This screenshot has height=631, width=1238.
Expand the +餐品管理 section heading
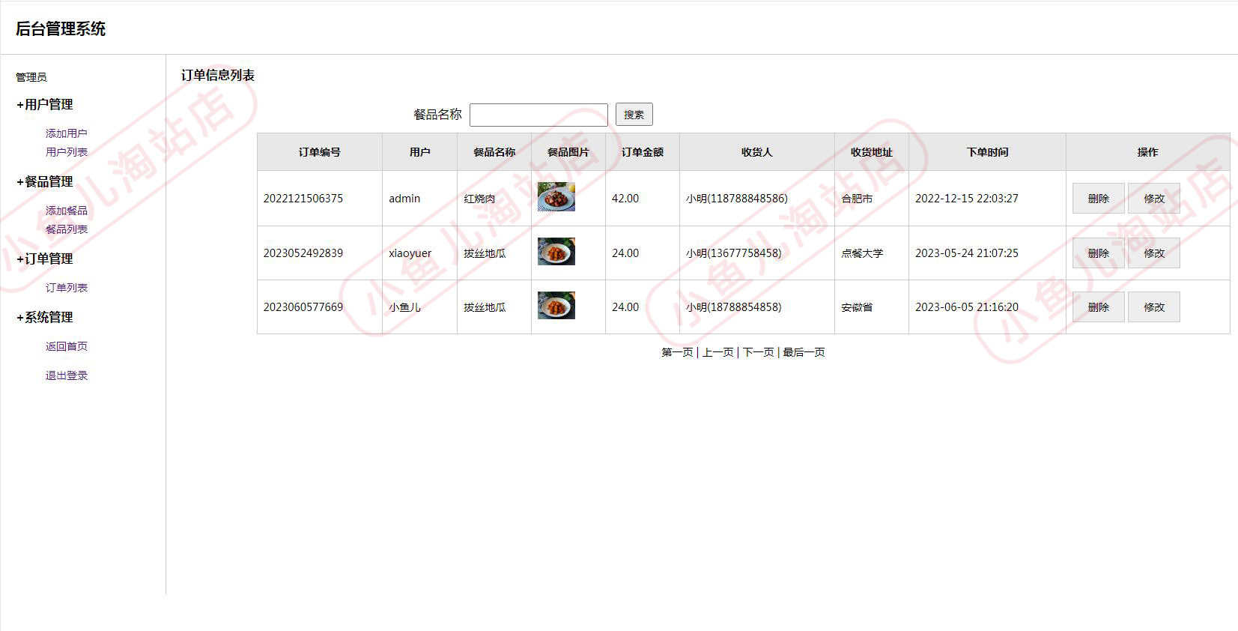[x=45, y=182]
